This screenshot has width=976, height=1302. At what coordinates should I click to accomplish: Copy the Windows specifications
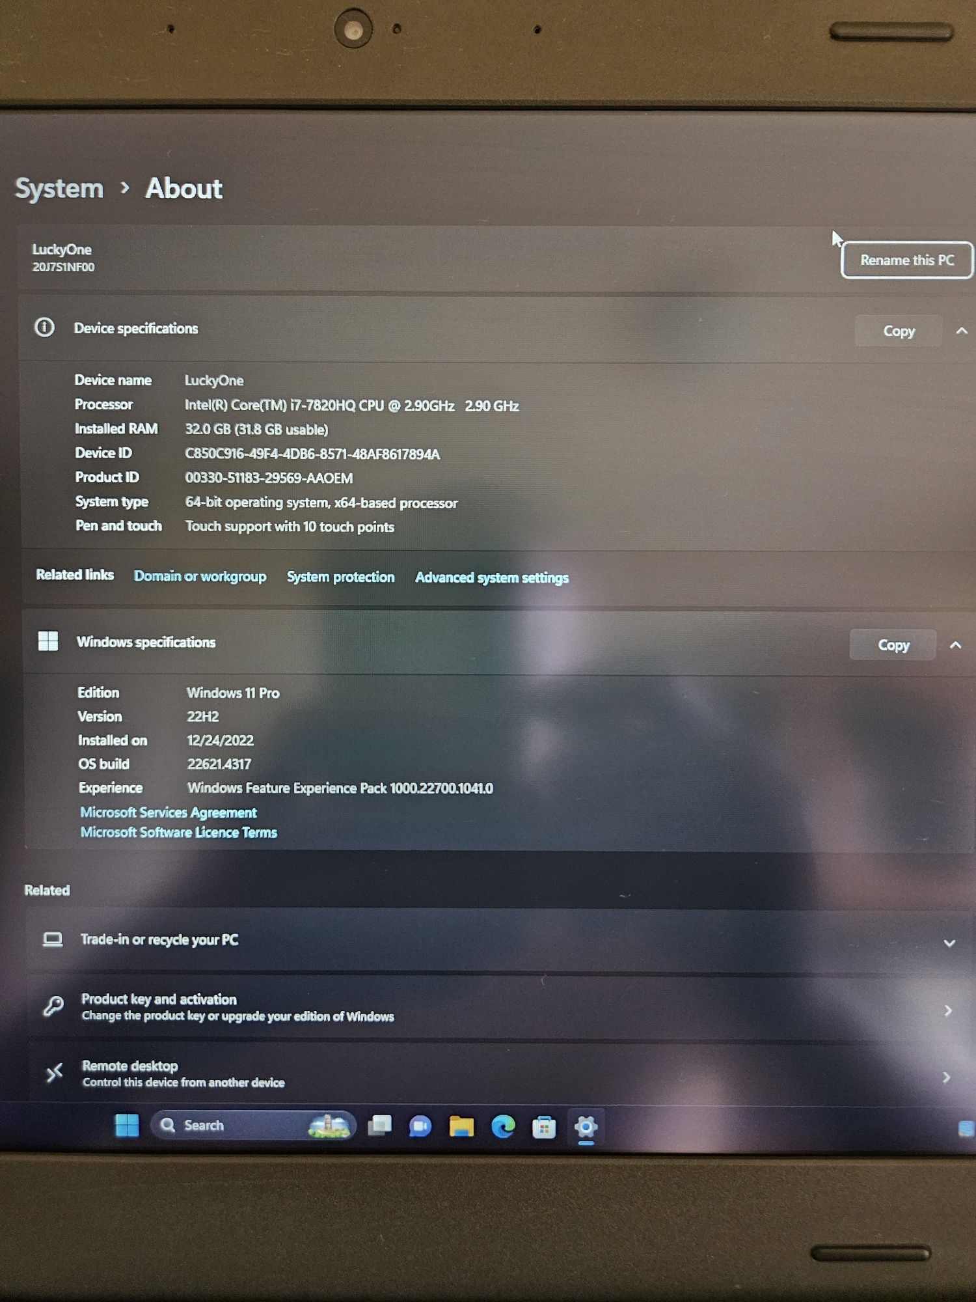(893, 644)
